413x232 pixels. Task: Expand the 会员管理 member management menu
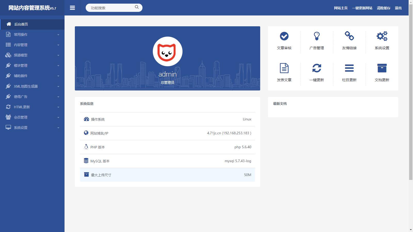click(x=32, y=117)
